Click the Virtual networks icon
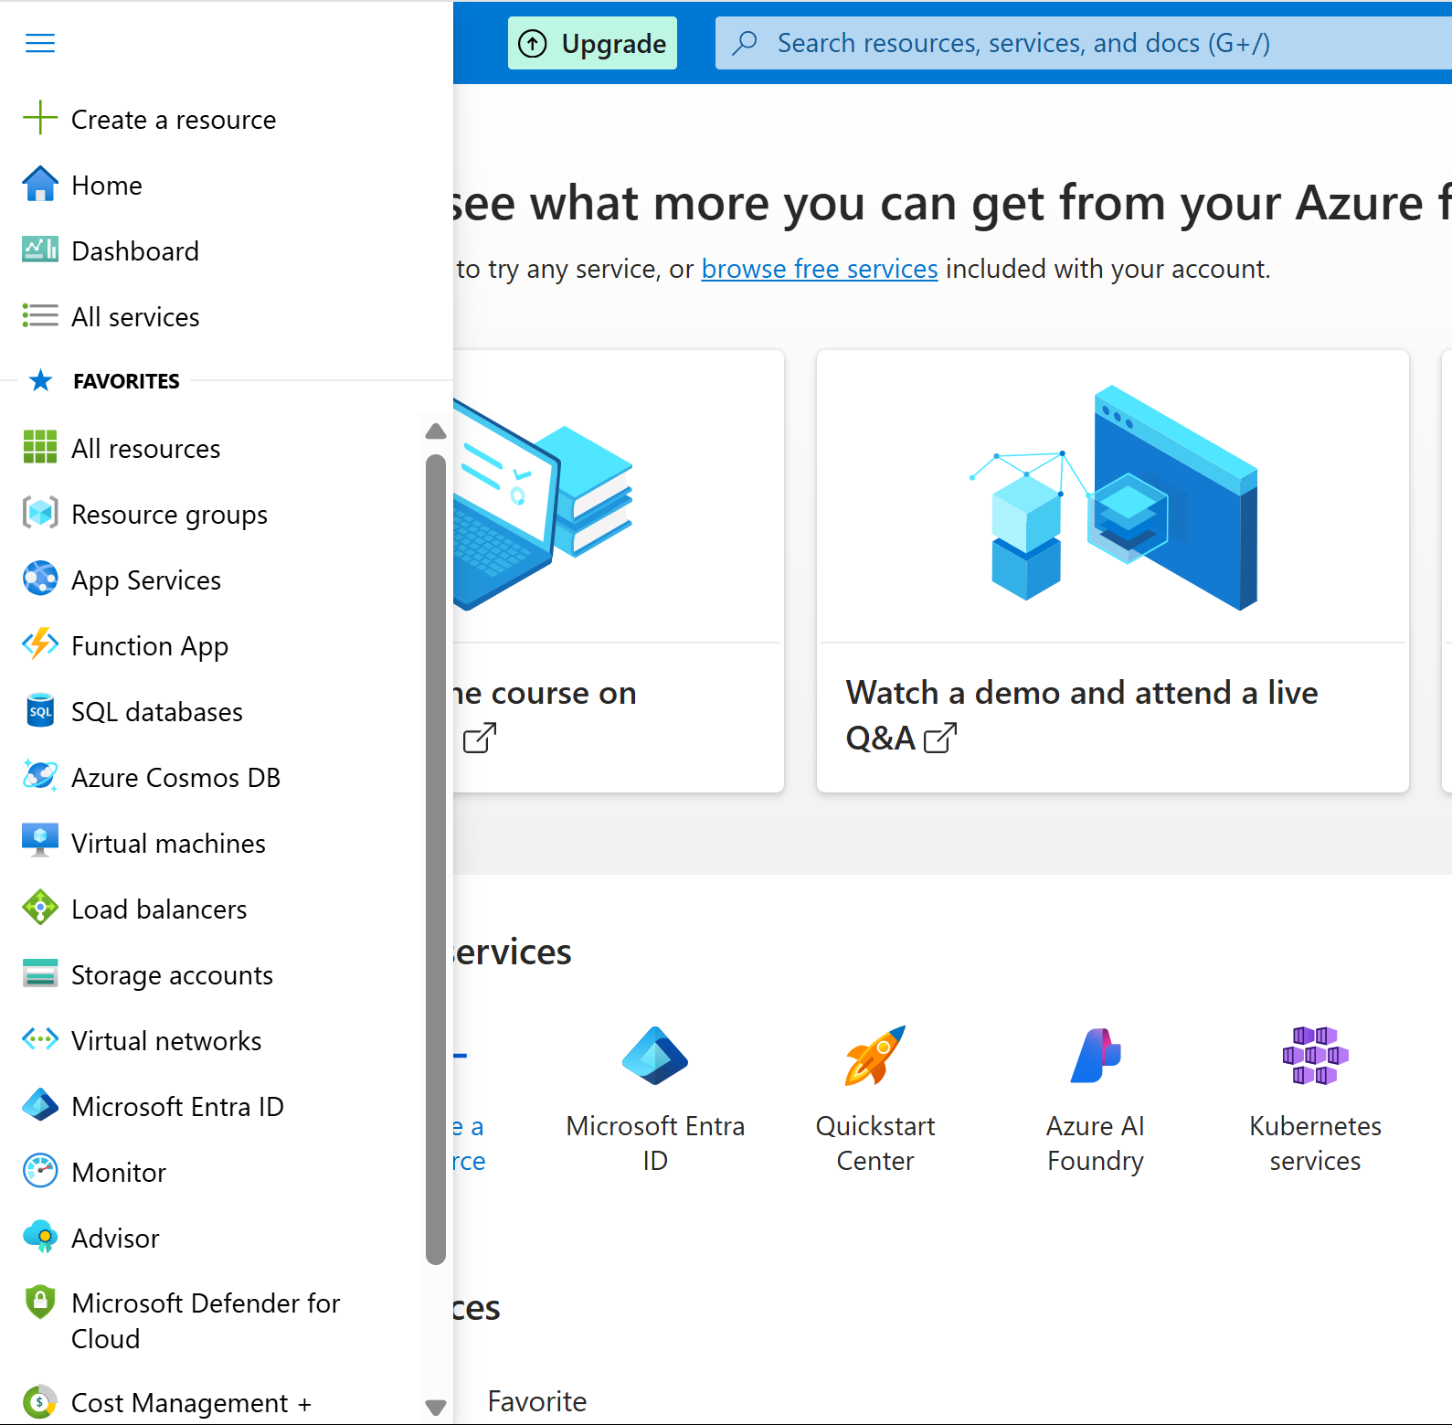Screen dimensions: 1452x1425 coord(40,1039)
